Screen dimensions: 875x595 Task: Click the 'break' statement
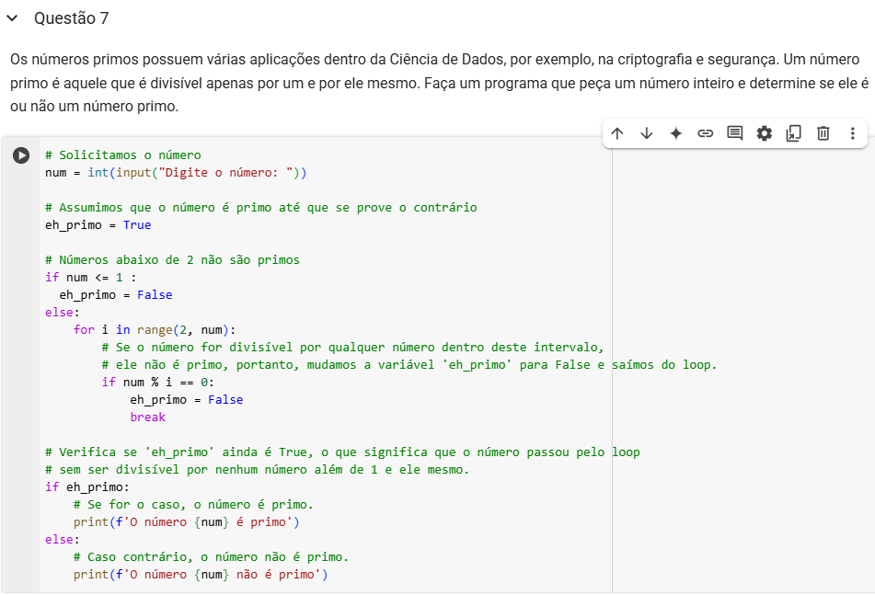(148, 418)
